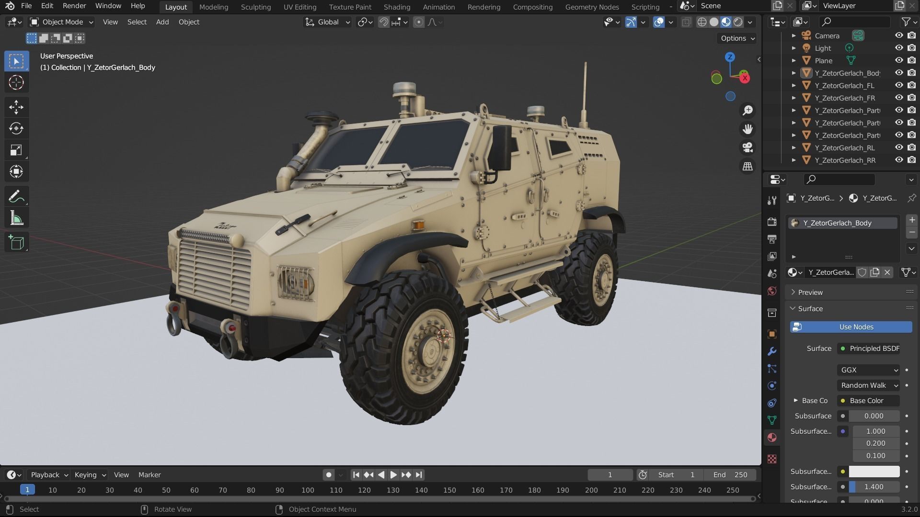Hide the Light object in outliner
This screenshot has width=920, height=517.
coord(899,48)
